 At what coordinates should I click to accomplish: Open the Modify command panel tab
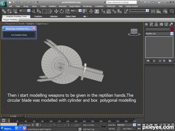click(x=151, y=24)
